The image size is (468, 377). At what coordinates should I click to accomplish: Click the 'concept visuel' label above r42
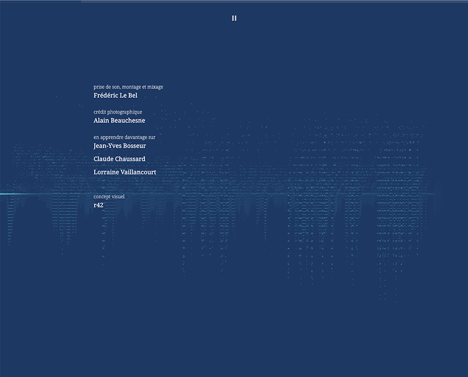[108, 197]
